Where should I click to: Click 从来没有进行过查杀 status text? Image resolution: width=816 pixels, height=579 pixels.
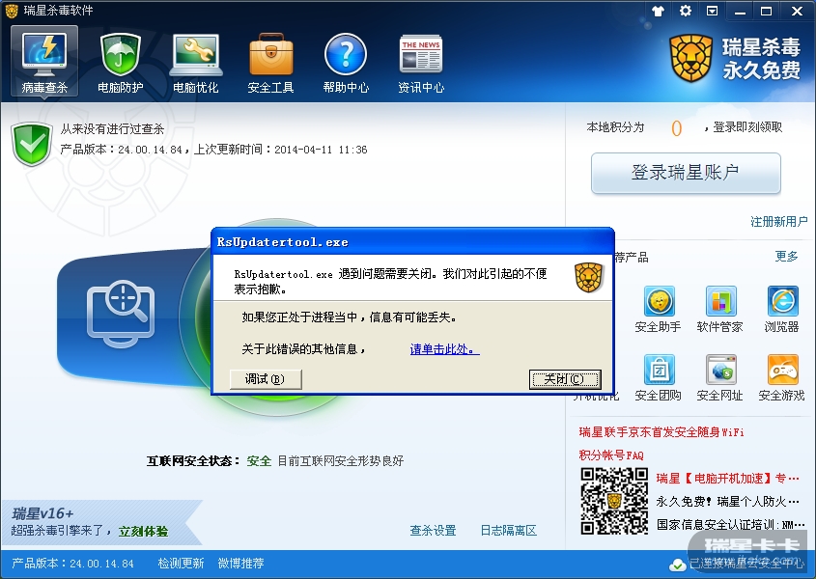pyautogui.click(x=112, y=128)
